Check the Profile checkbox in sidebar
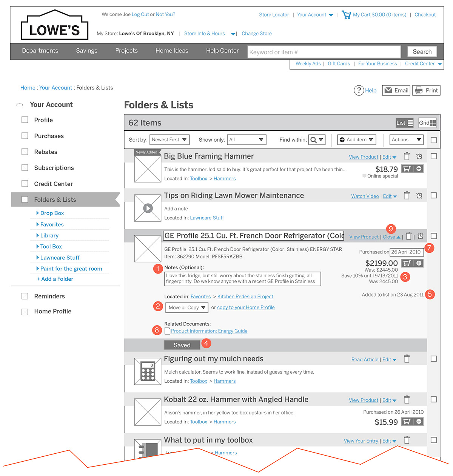 click(x=25, y=120)
